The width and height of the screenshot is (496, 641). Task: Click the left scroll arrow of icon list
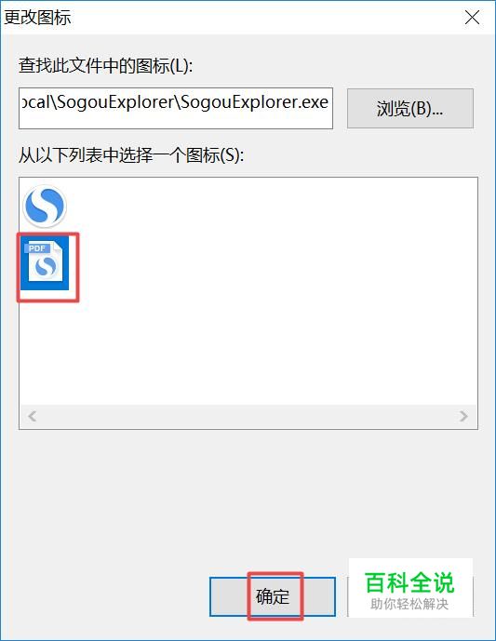pyautogui.click(x=33, y=416)
